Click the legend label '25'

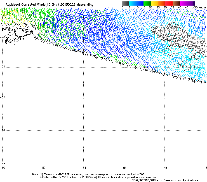point(158,8)
